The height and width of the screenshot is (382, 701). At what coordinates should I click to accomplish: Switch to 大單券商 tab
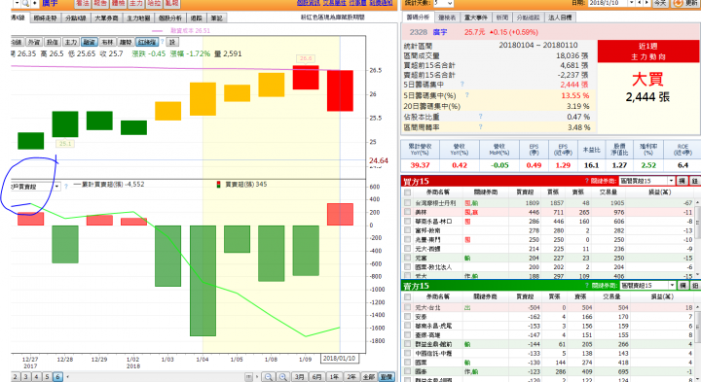click(106, 17)
